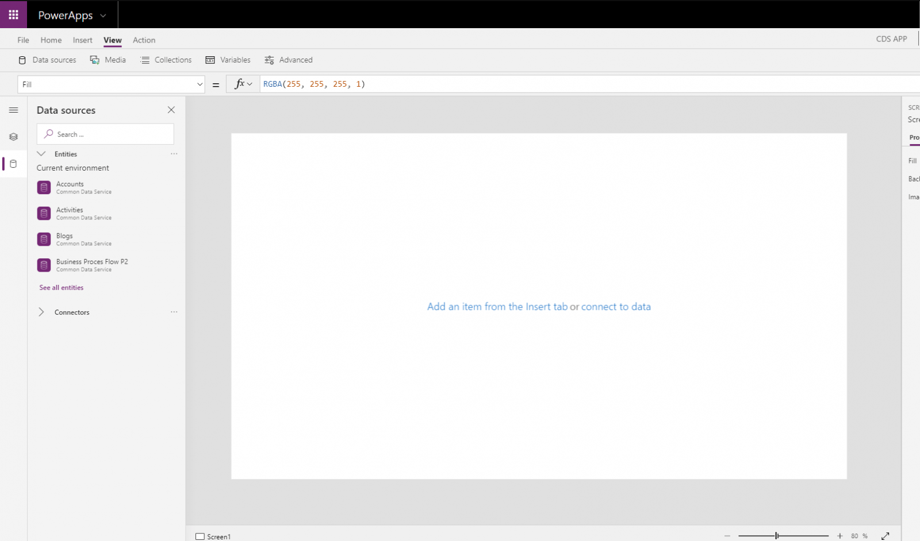This screenshot has width=920, height=541.
Task: Click the 'Add an item from the Insert tab' link
Action: [x=497, y=307]
